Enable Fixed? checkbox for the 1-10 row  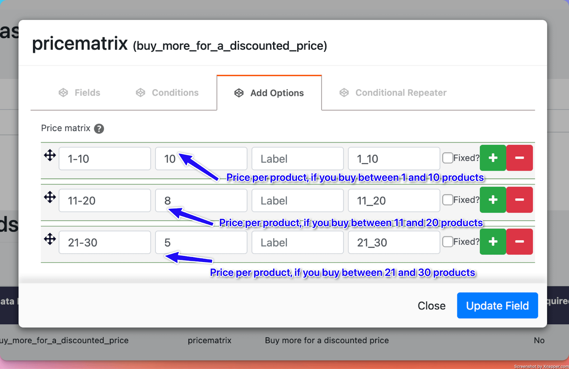point(448,158)
